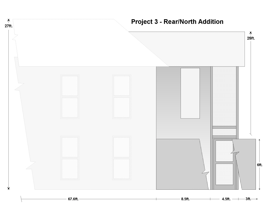The width and height of the screenshot is (278, 215).
Task: Click the 'Project 3 - Rear/North Addition' title
Action: [177, 22]
